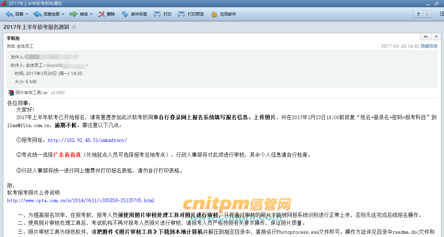Open the dropdown beside the quick reply arrow
444x237 pixels.
(436, 37)
